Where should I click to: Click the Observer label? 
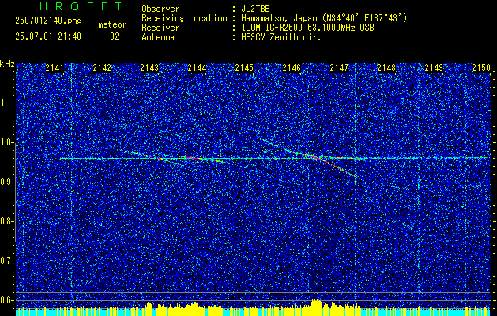[160, 9]
